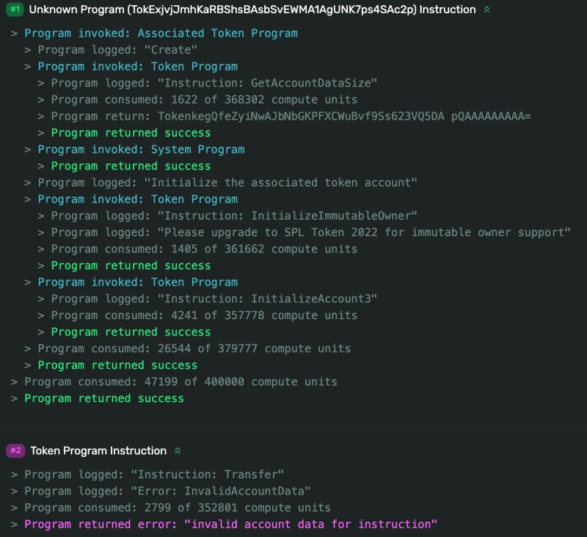
Task: Click the purple #2 instruction badge
Action: click(x=15, y=450)
